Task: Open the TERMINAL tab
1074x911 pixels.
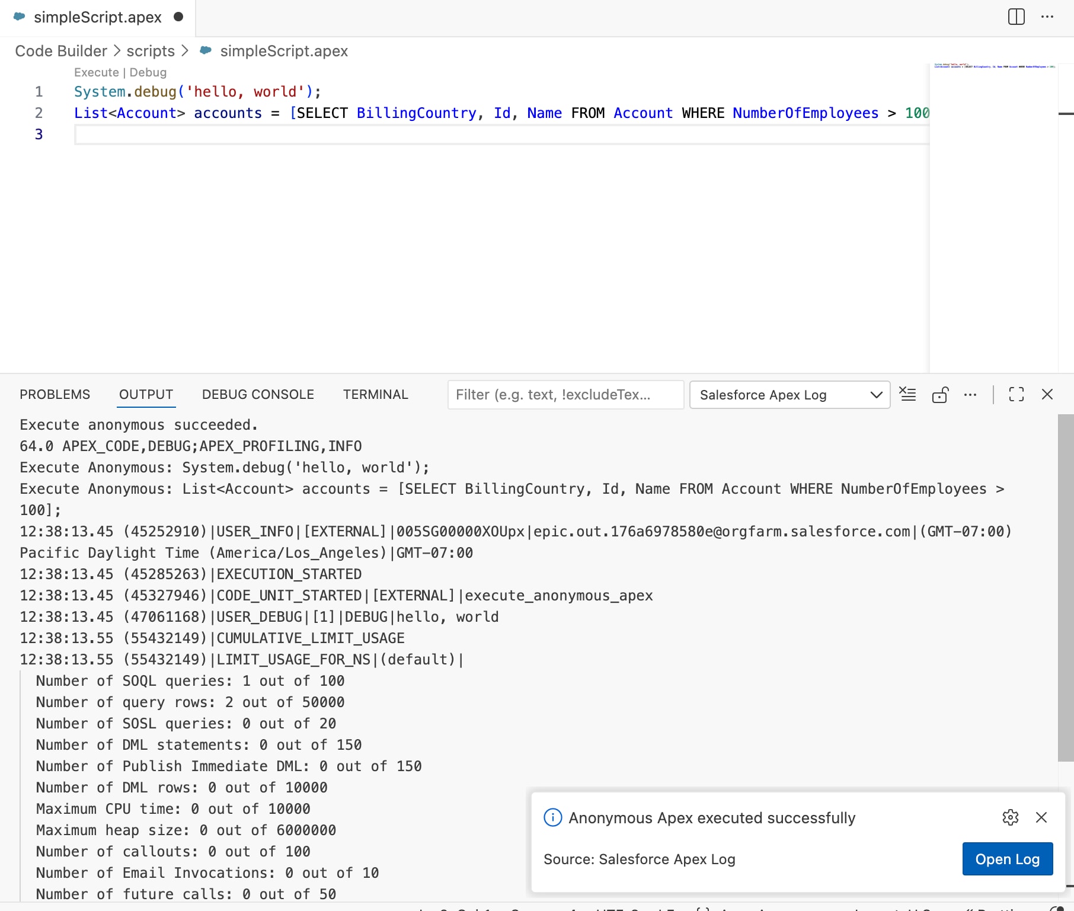Action: pos(375,394)
